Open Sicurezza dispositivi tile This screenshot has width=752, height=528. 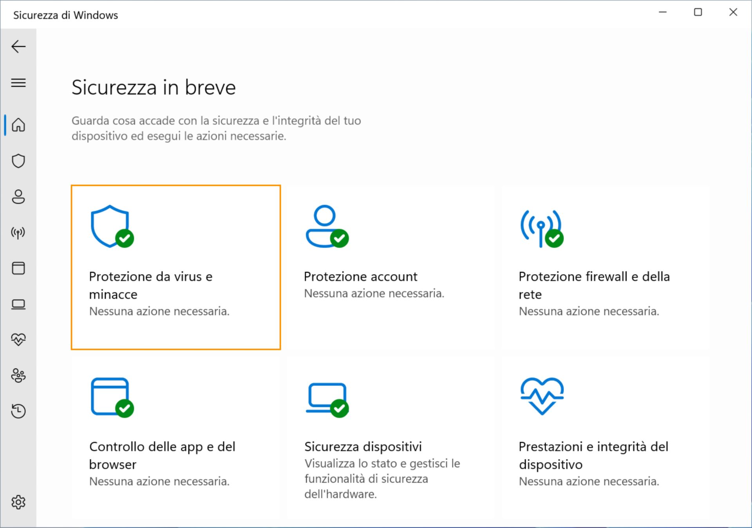point(390,437)
